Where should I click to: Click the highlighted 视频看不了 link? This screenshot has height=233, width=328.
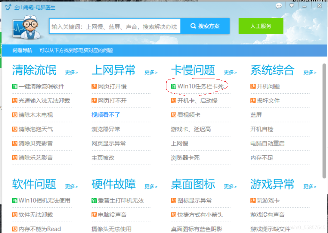tap(106, 115)
